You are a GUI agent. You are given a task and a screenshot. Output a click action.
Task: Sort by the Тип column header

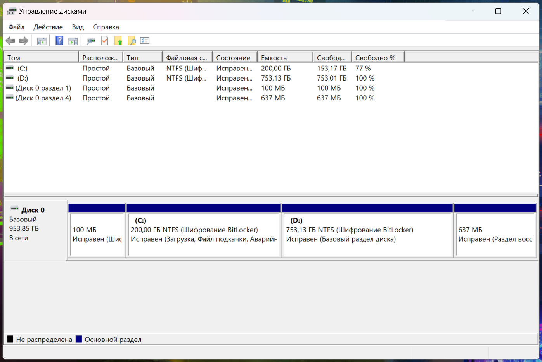(x=143, y=58)
